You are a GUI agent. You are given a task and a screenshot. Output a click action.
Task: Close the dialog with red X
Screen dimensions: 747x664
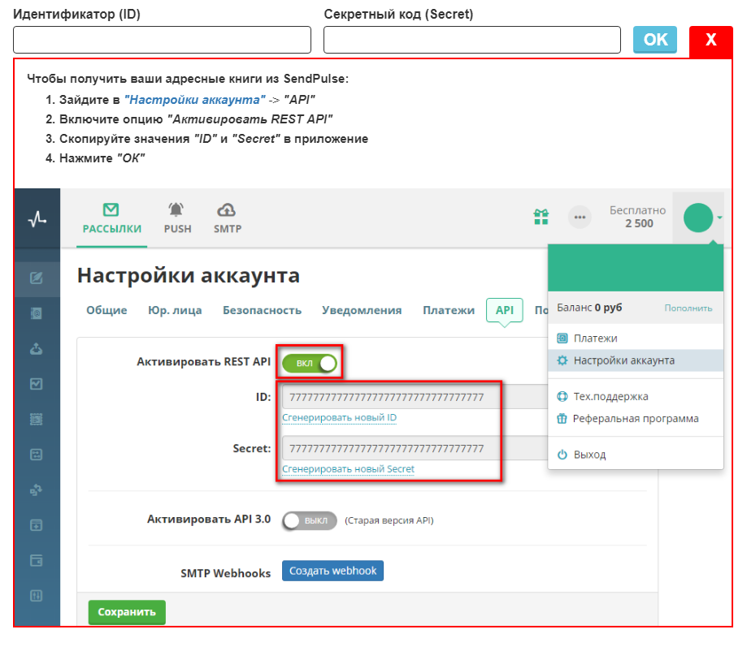click(x=710, y=41)
